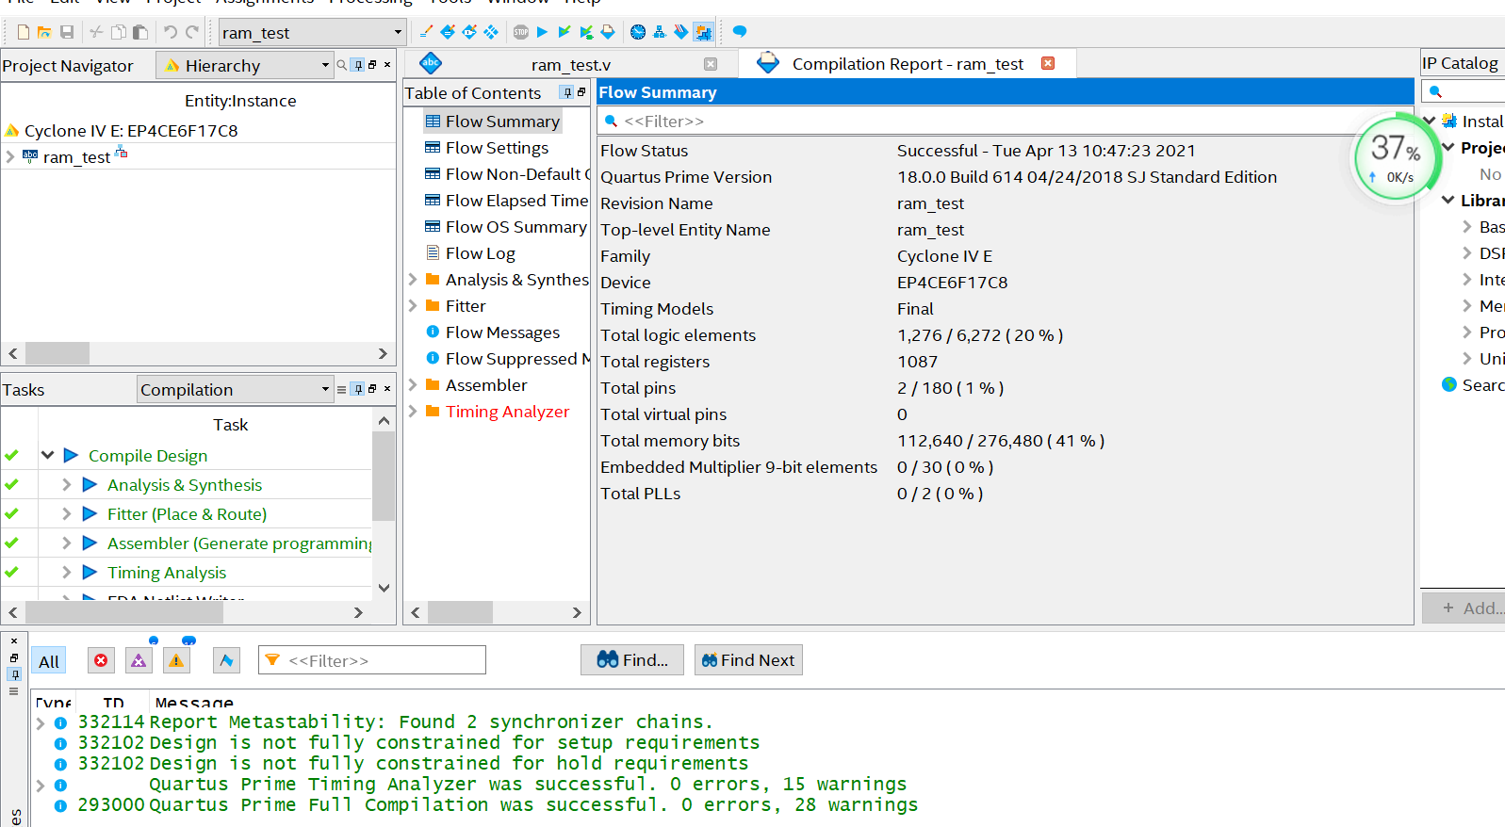Image resolution: width=1505 pixels, height=827 pixels.
Task: Click the messages filter input field
Action: pyautogui.click(x=372, y=660)
